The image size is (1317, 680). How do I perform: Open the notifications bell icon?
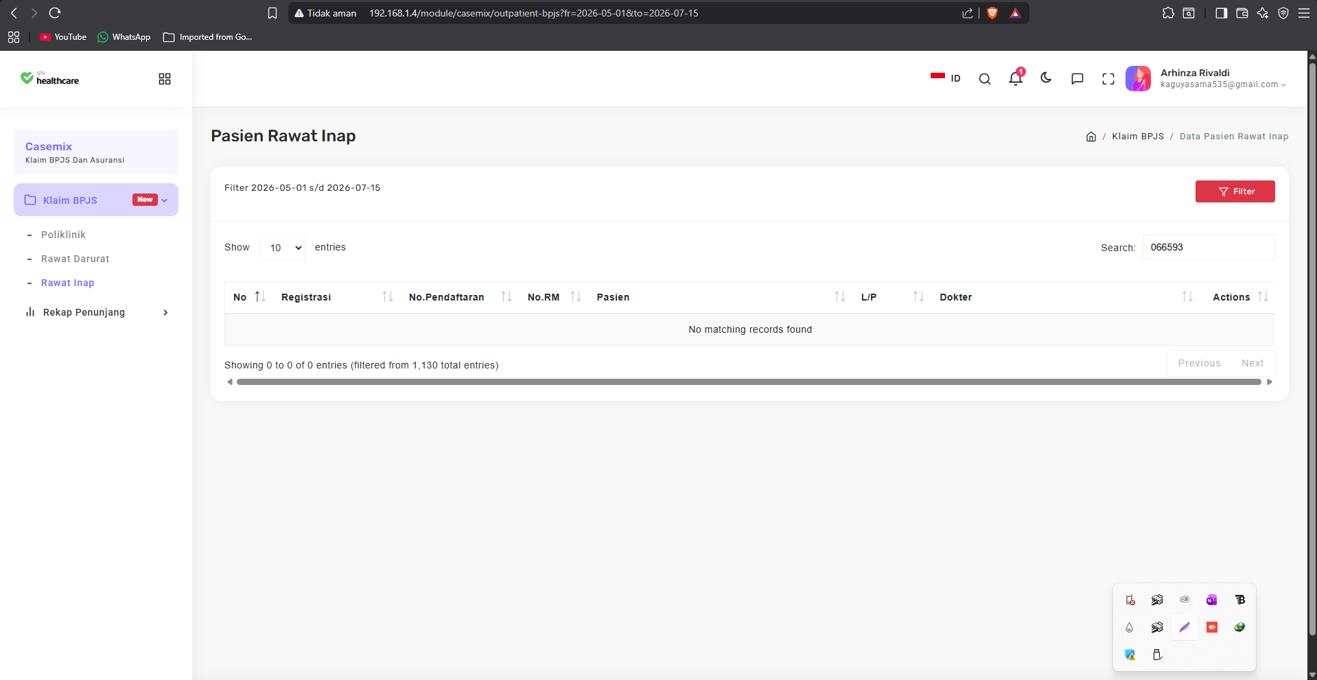pos(1016,78)
